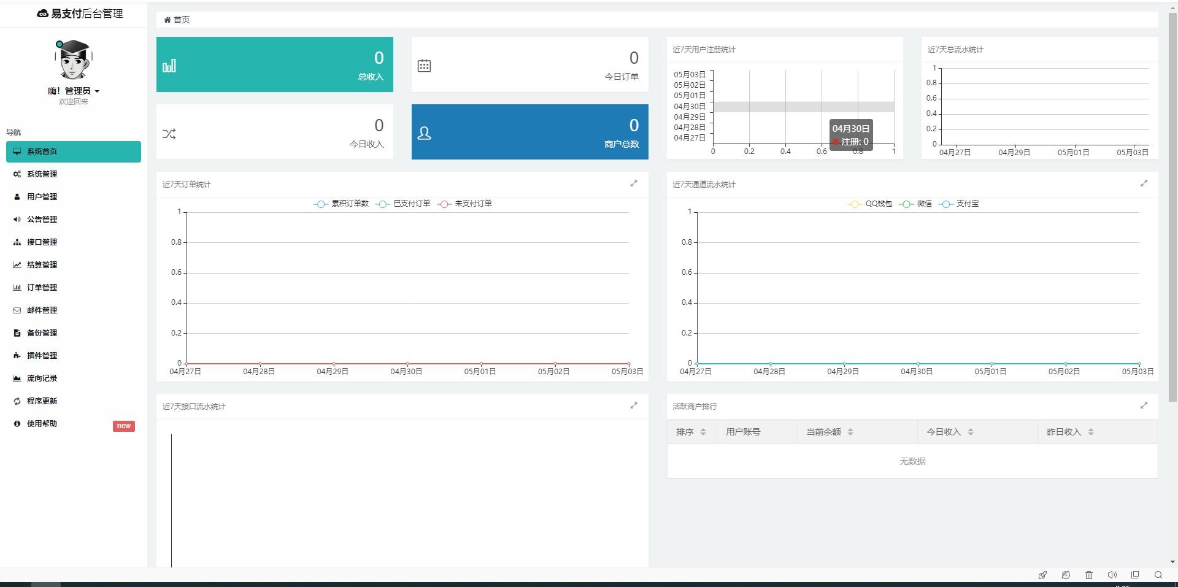
Task: Toggle 支付宝 legend series
Action: [x=958, y=204]
